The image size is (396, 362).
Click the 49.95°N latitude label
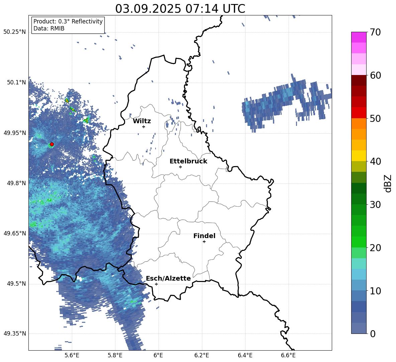(15, 133)
